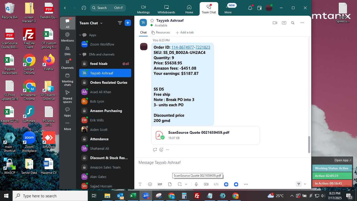Open More in left sidebar
The height and width of the screenshot is (201, 357).
coord(67,126)
